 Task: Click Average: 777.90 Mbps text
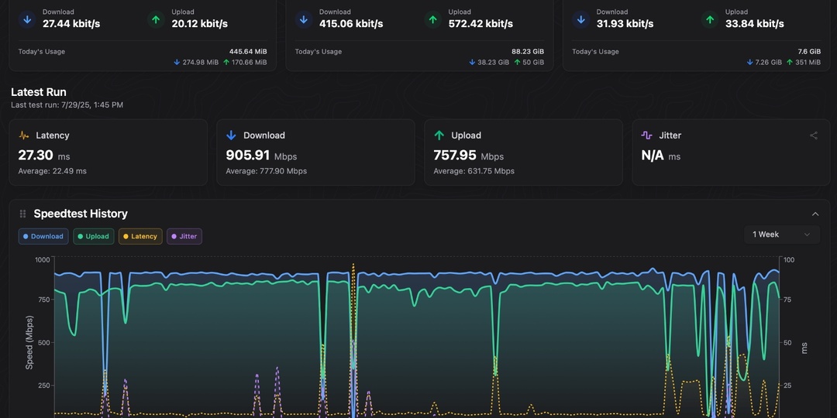coord(267,171)
